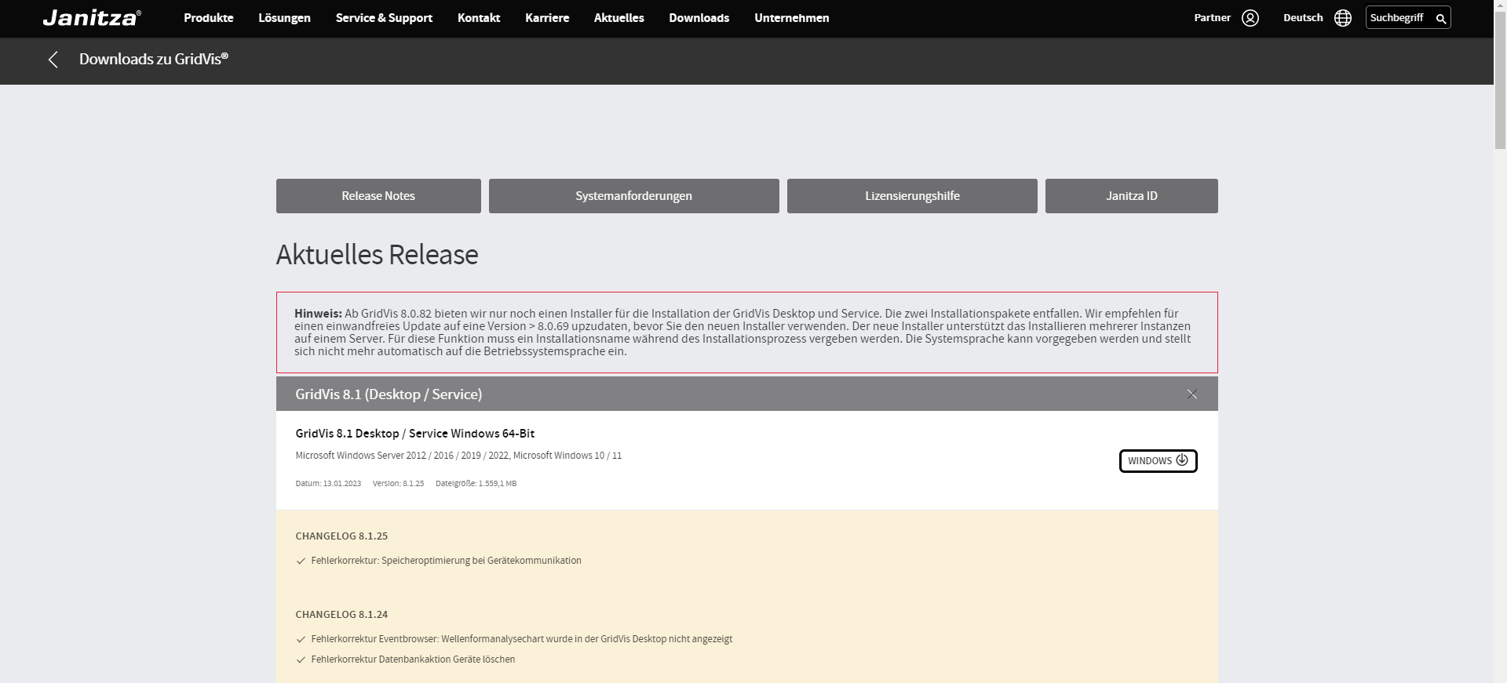The image size is (1507, 683).
Task: Go back using the left chevron arrow
Action: click(53, 60)
